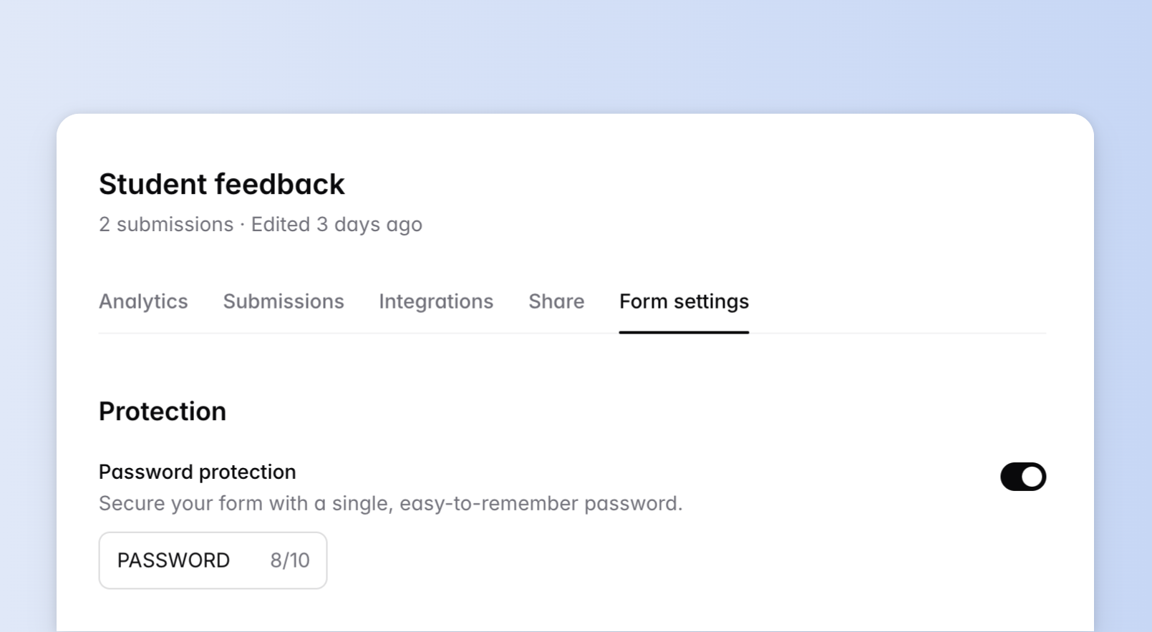
Task: Click the dot separator in the subtitle
Action: pyautogui.click(x=242, y=225)
